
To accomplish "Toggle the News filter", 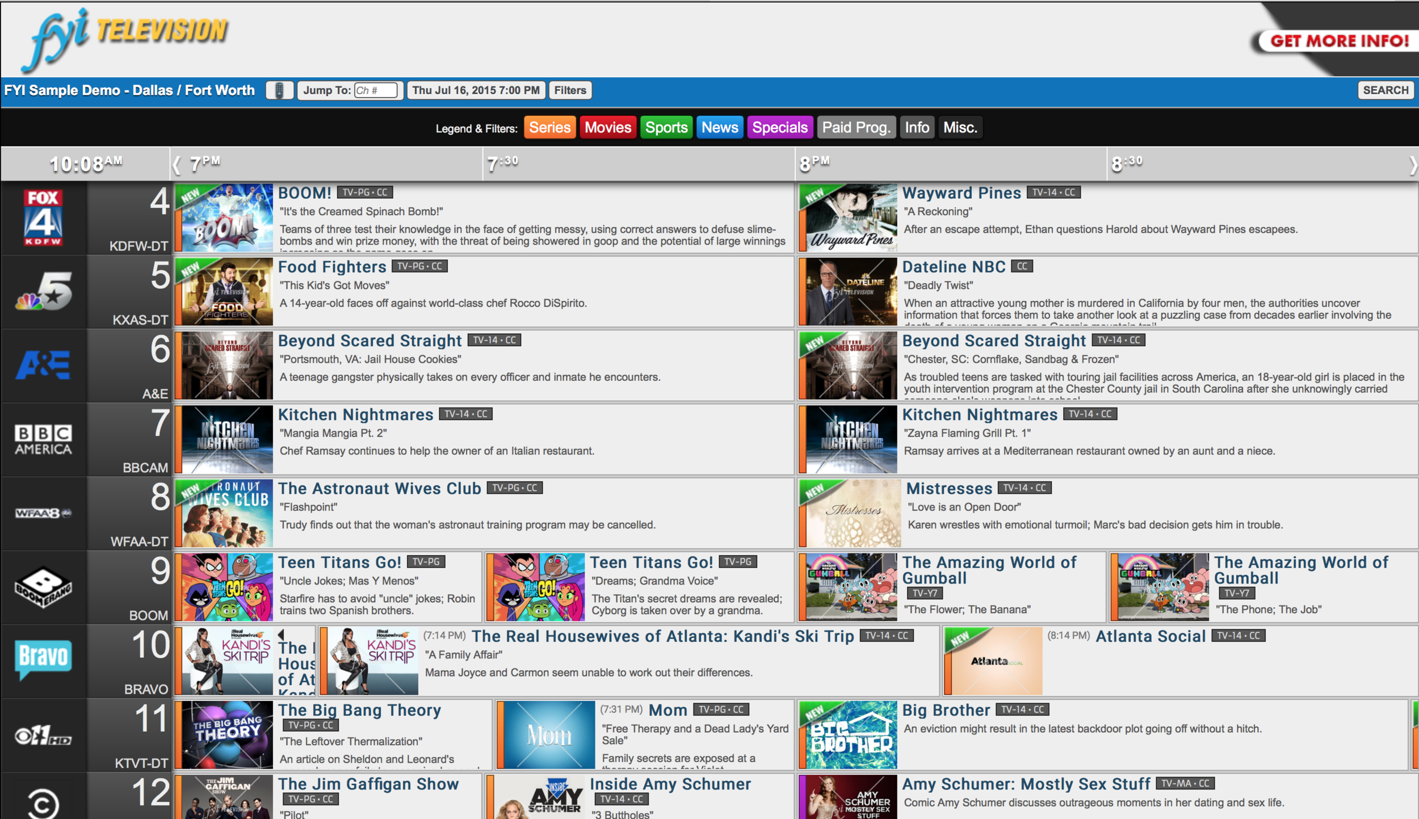I will click(x=720, y=128).
